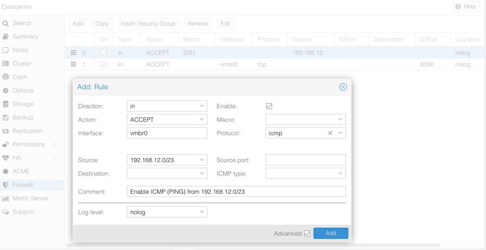Click the Source column header
This screenshot has width=486, height=250.
311,39
